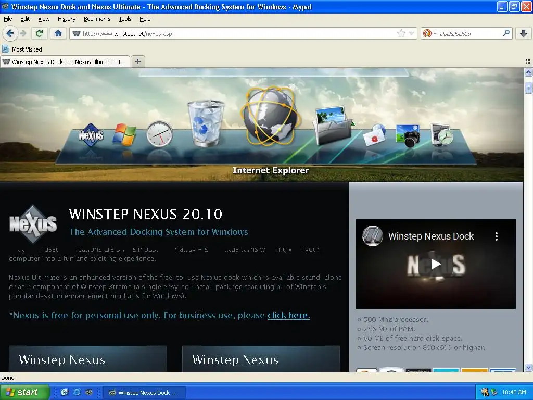Bookmark this page with the star icon
The width and height of the screenshot is (533, 400).
pos(401,33)
